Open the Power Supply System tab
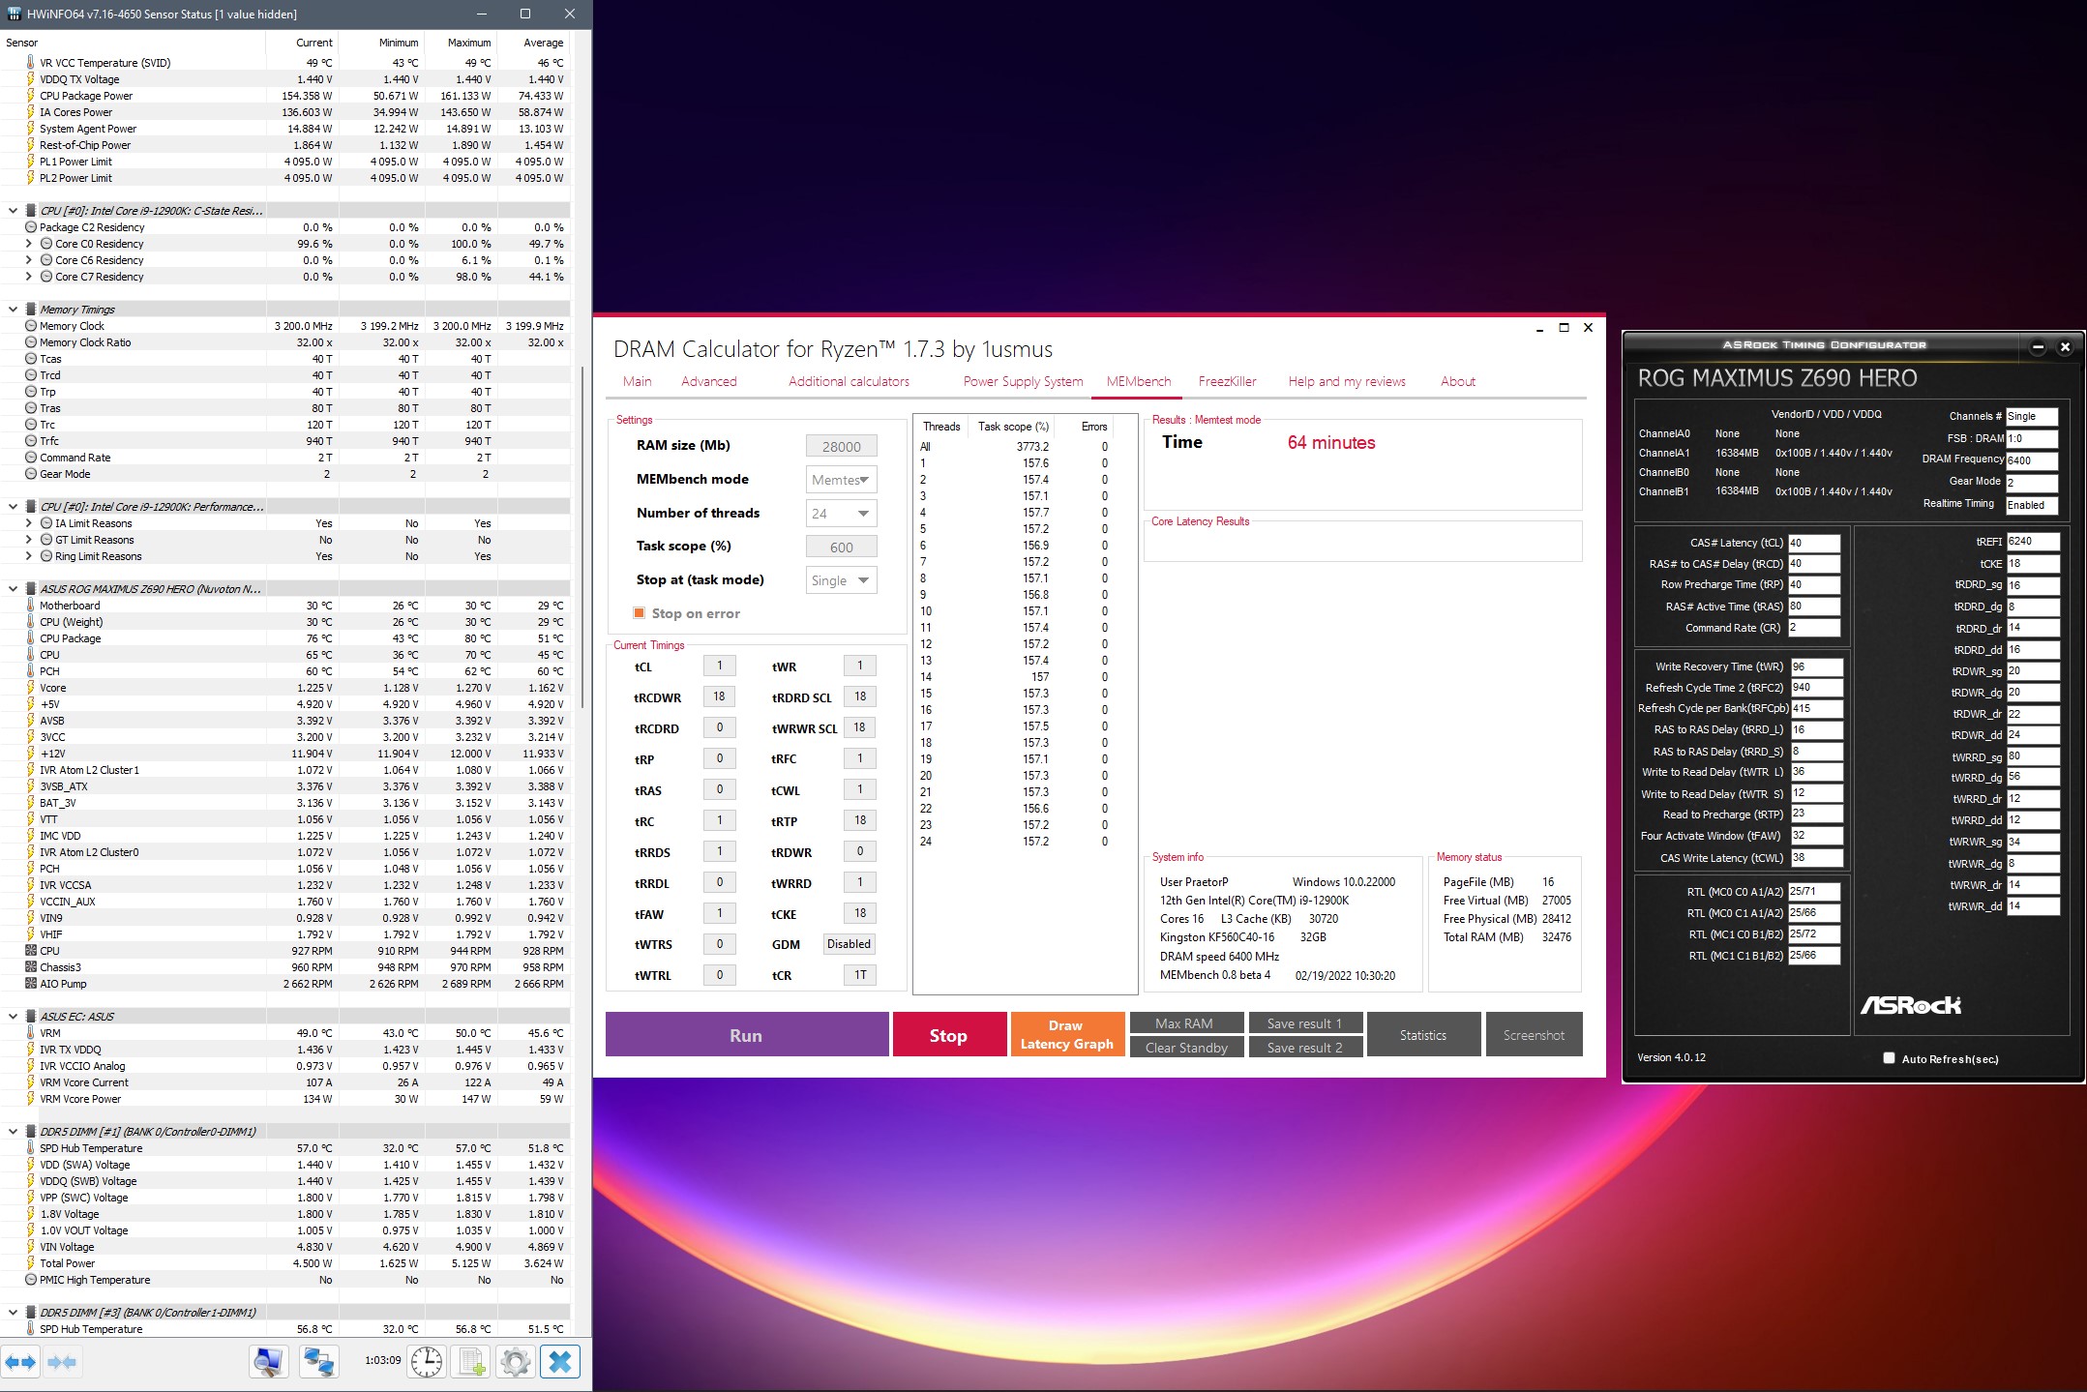Image resolution: width=2087 pixels, height=1392 pixels. coord(1023,381)
